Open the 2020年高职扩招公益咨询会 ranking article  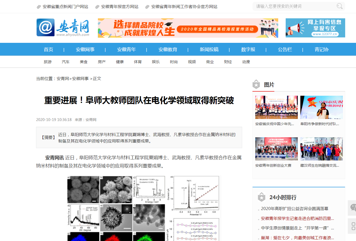pos(294,208)
